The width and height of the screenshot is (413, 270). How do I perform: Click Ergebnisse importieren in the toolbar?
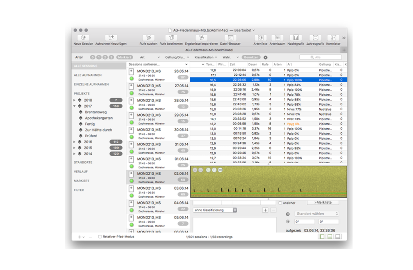(202, 37)
